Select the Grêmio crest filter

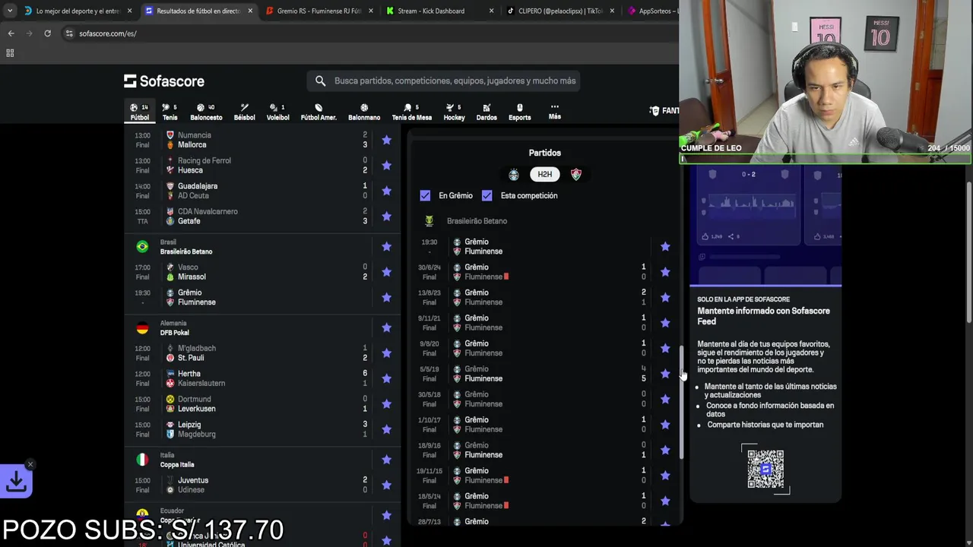(514, 174)
